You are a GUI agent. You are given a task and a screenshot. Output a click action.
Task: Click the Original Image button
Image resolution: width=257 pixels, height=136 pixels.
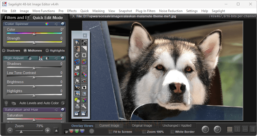click(142, 125)
